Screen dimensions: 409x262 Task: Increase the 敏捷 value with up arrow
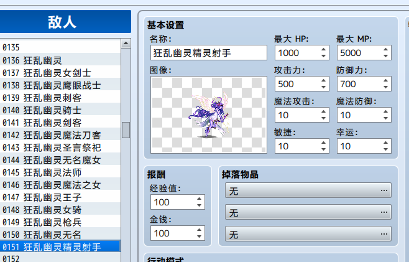[x=323, y=143]
